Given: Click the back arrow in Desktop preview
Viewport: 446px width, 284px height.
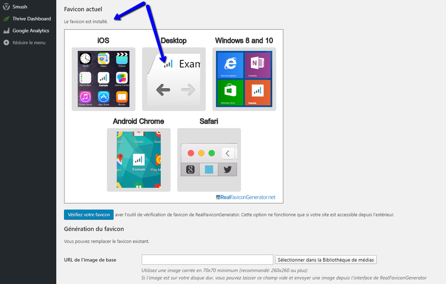Looking at the screenshot, I should (x=163, y=90).
